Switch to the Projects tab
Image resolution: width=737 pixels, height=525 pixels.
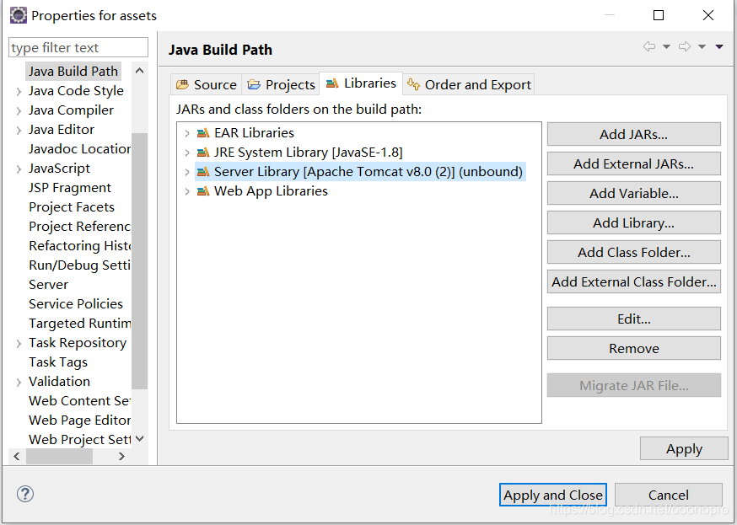(281, 84)
